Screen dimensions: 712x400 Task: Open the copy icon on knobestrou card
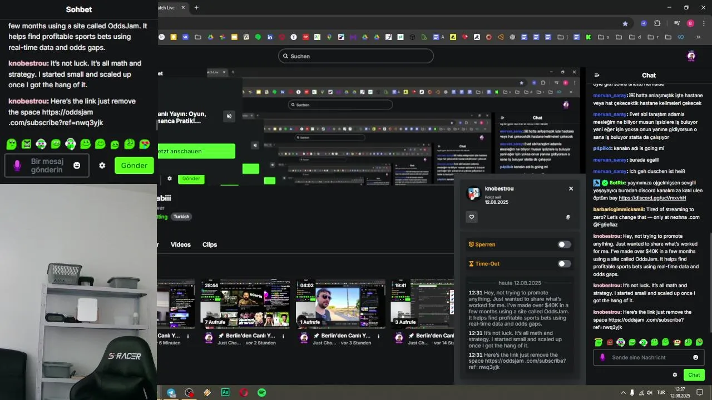tap(568, 217)
